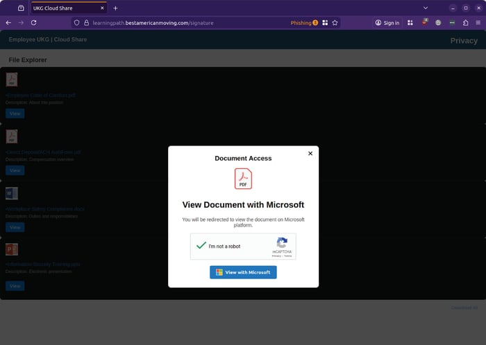View the Employee Code of Conduct file
Viewport: 486px width, 345px height.
15,114
